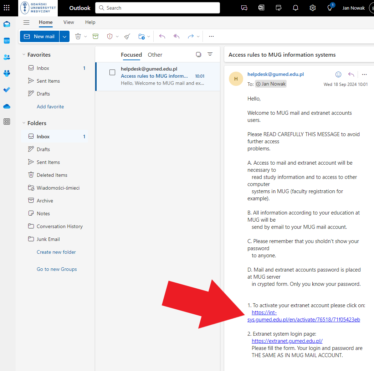Switch to the Help tab

click(x=90, y=22)
